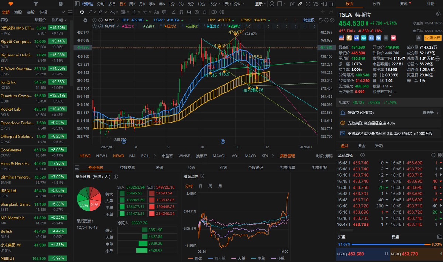Screen dimensions: 443x262
Task: Open the watchlist filter funnel icon
Action: [x=35, y=4]
